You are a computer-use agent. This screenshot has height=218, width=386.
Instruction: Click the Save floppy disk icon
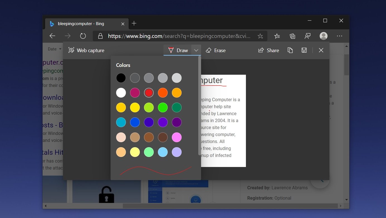click(x=304, y=50)
